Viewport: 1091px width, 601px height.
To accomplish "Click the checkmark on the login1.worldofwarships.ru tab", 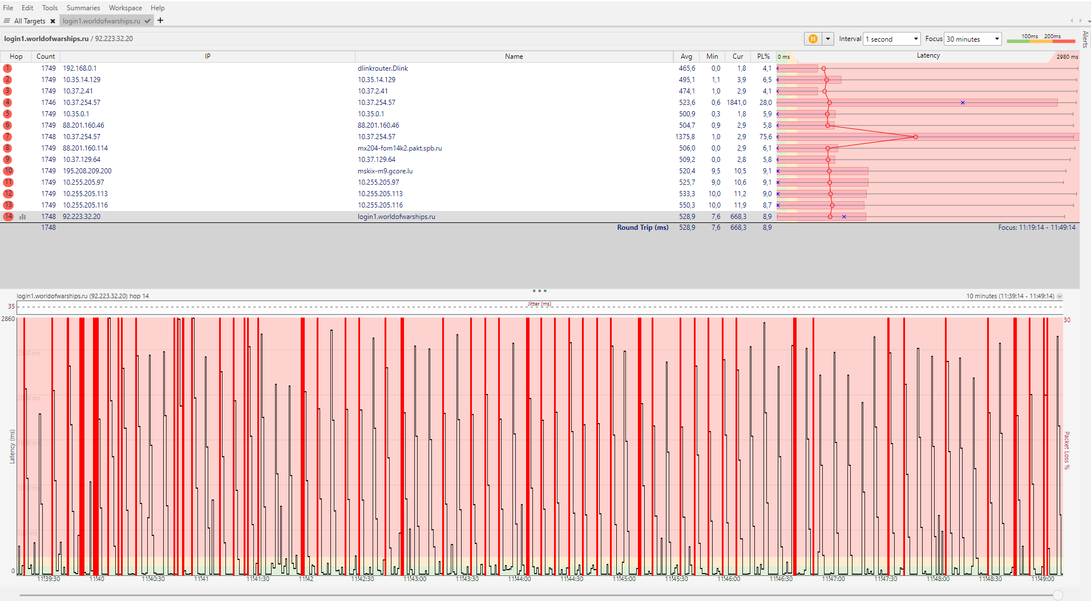I will pos(147,21).
